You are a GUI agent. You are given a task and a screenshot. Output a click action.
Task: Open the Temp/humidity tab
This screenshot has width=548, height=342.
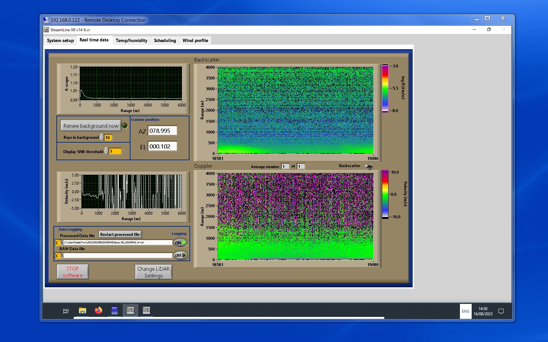131,40
